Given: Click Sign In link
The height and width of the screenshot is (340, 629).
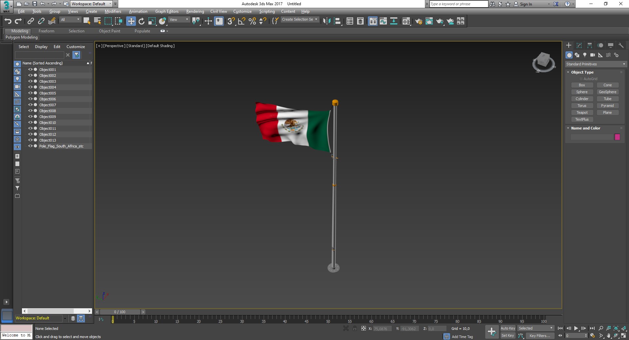Looking at the screenshot, I should tap(526, 4).
